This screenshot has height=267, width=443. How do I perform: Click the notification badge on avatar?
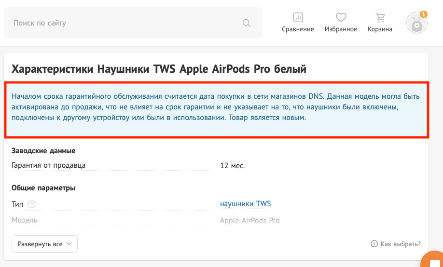(423, 14)
